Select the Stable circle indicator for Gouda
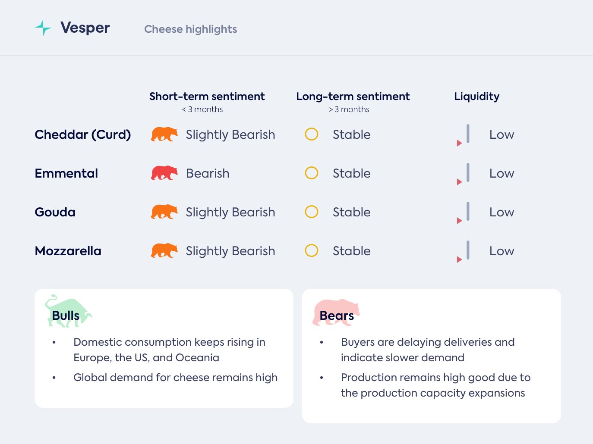Screen dimensions: 593x444 tap(312, 212)
